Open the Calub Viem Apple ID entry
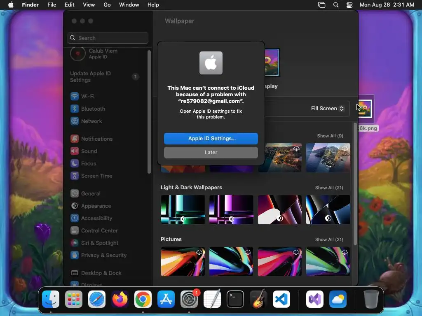 [103, 54]
